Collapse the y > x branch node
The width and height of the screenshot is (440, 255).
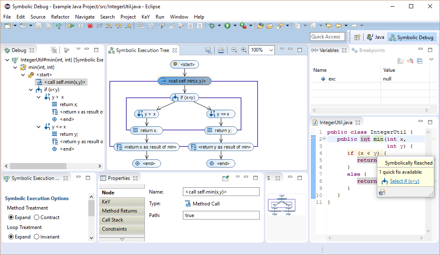click(39, 97)
